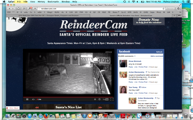Open Finder in the Dock
The width and height of the screenshot is (193, 120).
(8, 116)
